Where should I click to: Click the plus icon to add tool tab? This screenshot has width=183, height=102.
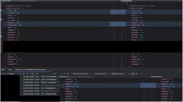[52, 70]
